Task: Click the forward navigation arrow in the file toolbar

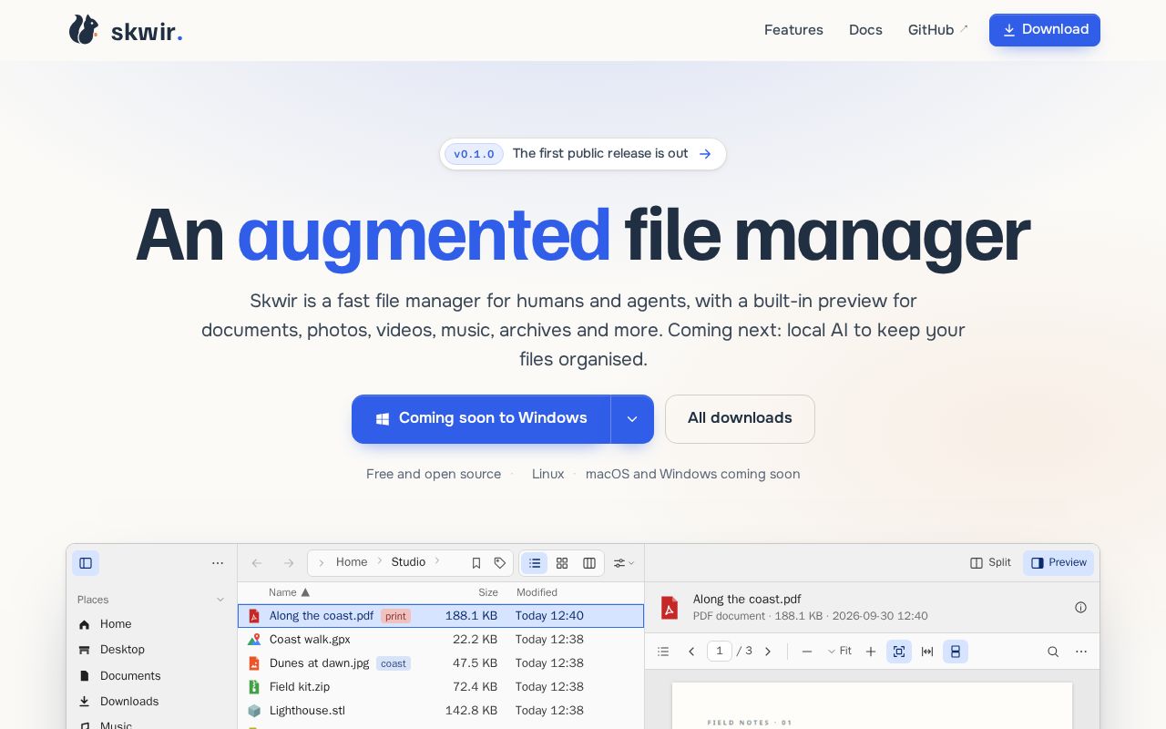Action: pos(289,563)
